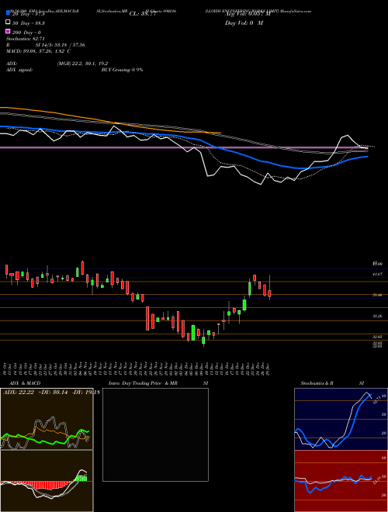Open the blue Stochastics chart panel
This screenshot has height=512, width=388.
(x=341, y=419)
